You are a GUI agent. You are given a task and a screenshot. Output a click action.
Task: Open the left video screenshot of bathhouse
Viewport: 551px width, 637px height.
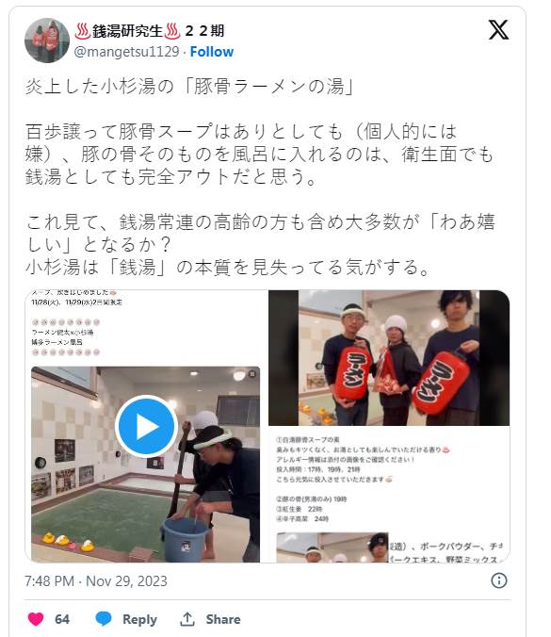coord(145,465)
